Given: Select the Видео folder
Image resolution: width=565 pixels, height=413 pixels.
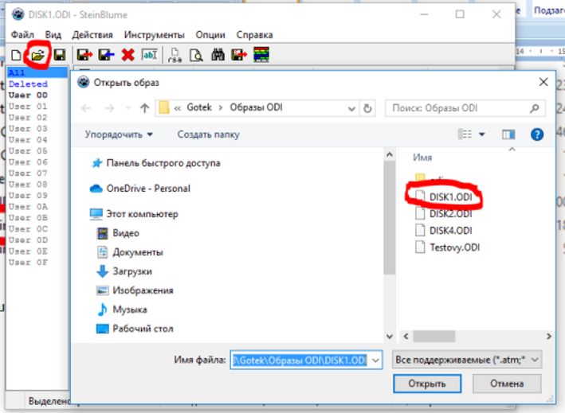Looking at the screenshot, I should [118, 233].
